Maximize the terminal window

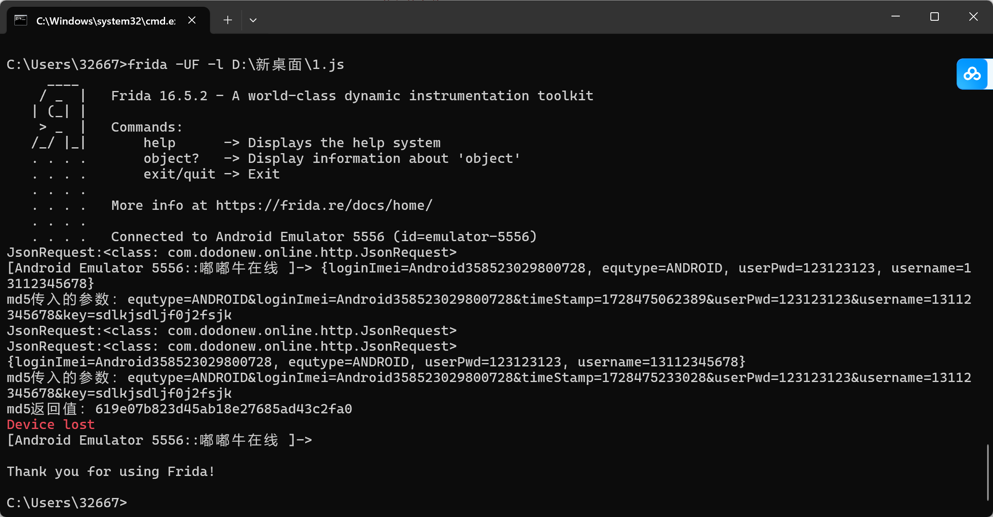[x=935, y=16]
